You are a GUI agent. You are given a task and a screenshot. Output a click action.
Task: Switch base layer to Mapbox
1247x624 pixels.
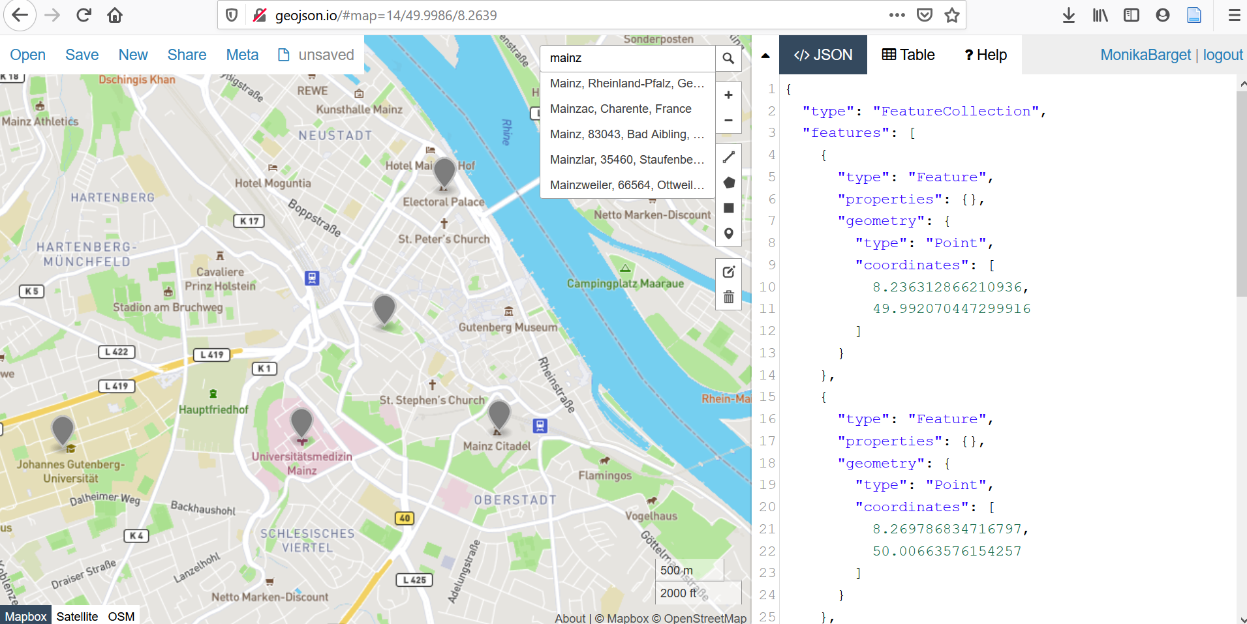tap(25, 616)
